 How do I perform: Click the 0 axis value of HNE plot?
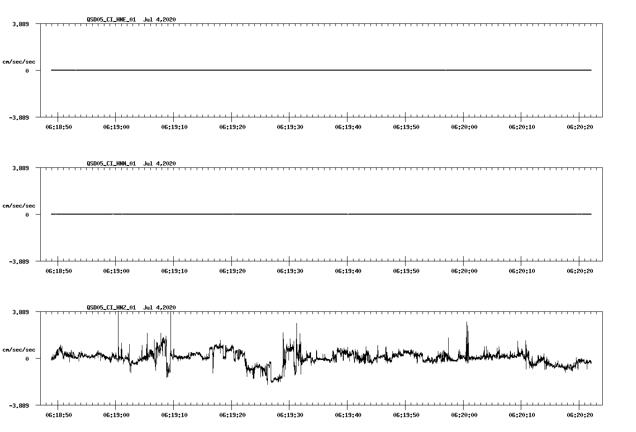(27, 71)
